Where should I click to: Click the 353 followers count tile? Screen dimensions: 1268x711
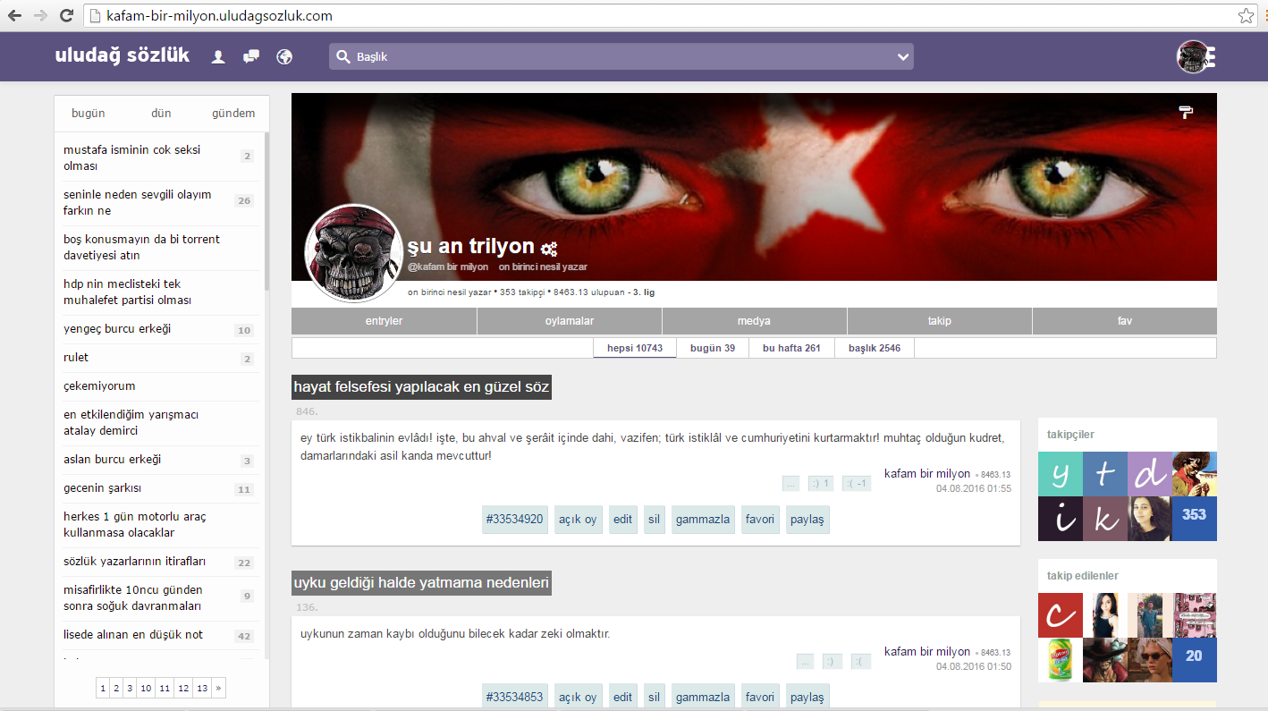pyautogui.click(x=1194, y=514)
